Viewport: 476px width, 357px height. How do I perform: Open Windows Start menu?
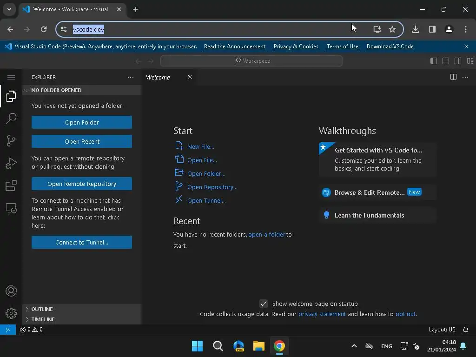197,346
